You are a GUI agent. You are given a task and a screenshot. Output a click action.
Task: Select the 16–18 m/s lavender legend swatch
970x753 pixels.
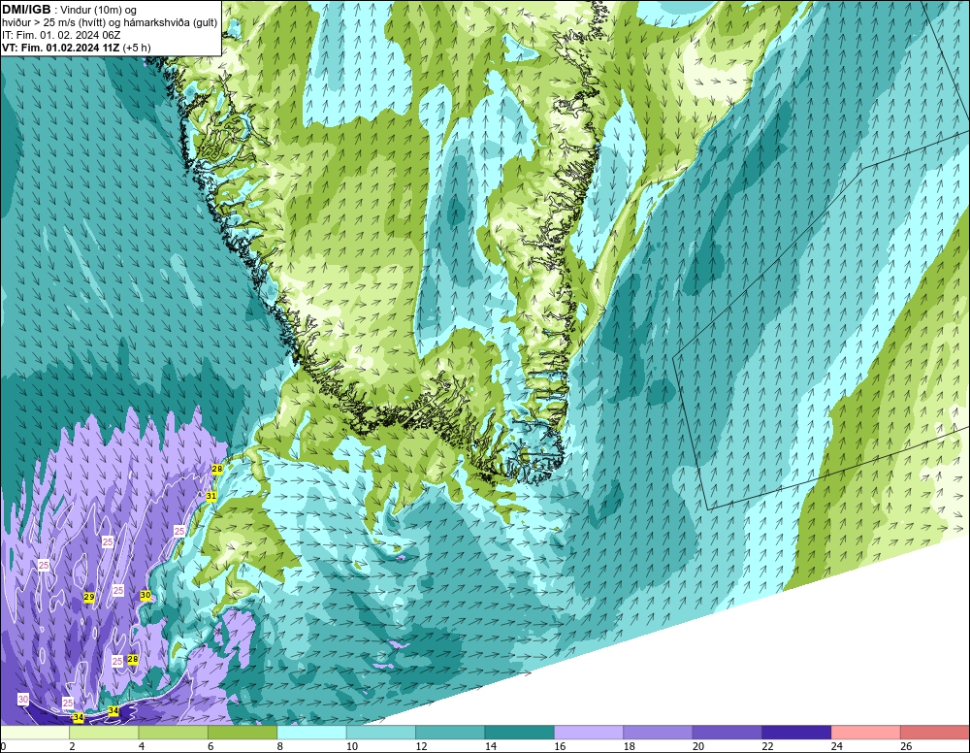point(589,733)
